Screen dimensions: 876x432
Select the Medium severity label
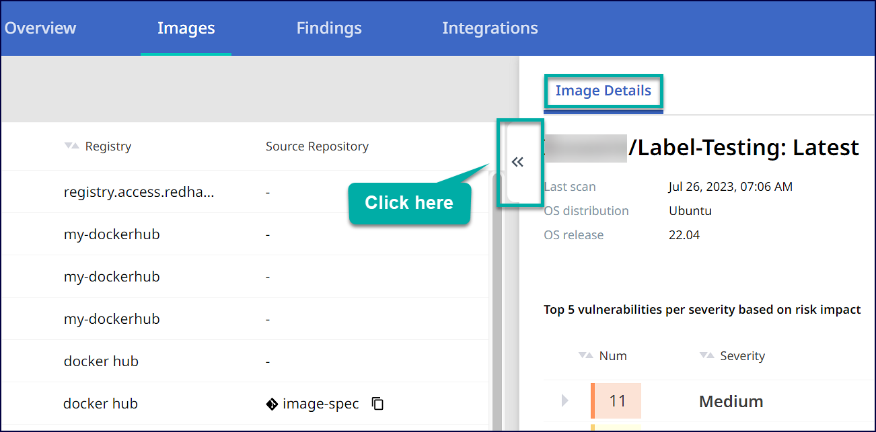731,402
